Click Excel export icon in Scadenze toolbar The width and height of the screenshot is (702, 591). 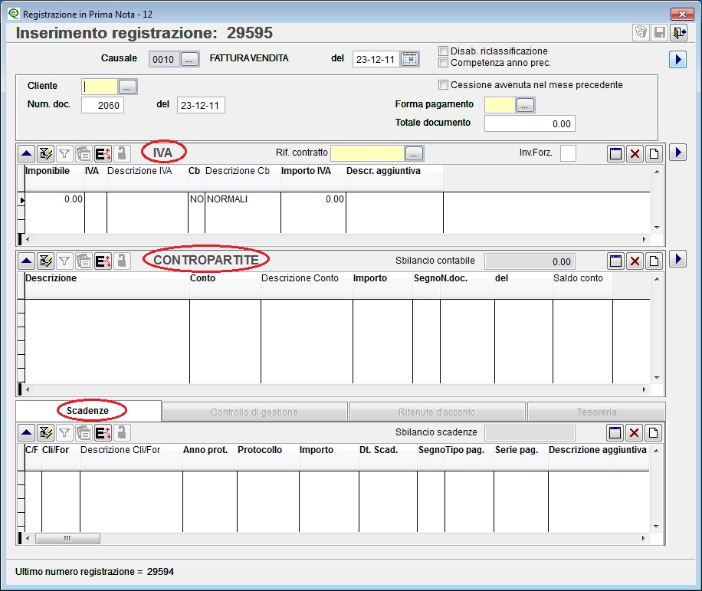tap(103, 432)
